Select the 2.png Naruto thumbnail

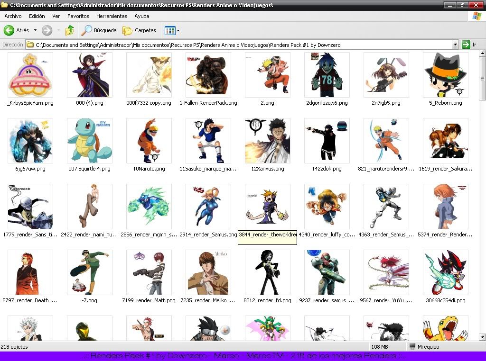click(268, 75)
